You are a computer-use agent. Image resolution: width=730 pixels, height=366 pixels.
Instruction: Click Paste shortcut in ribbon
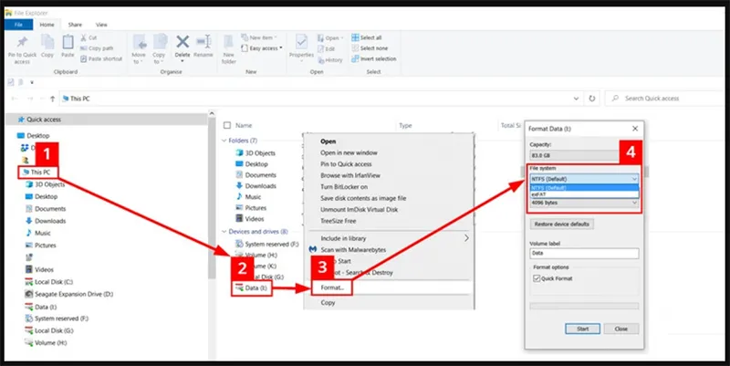point(101,58)
